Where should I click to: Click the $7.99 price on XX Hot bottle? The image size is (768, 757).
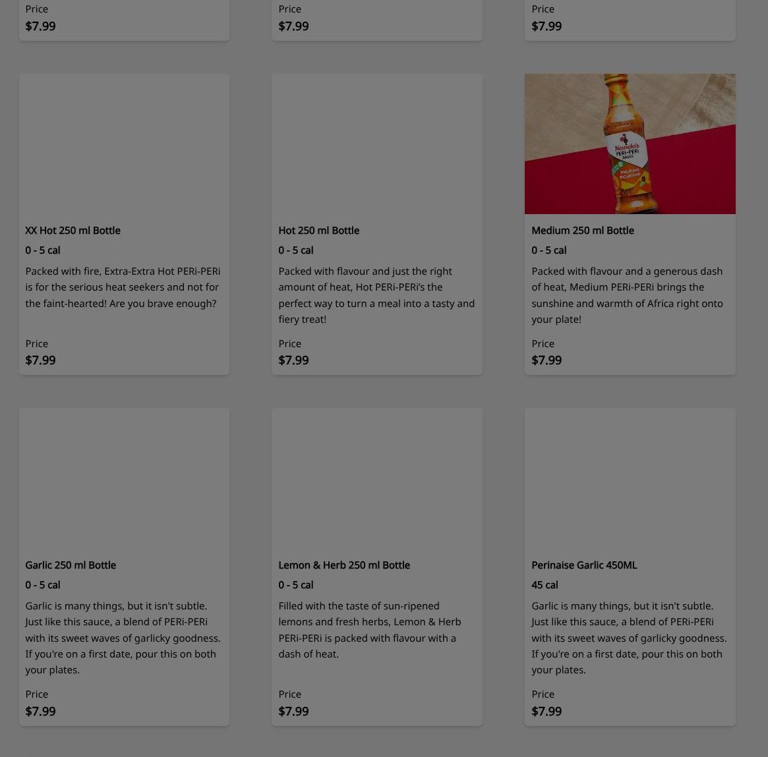40,360
